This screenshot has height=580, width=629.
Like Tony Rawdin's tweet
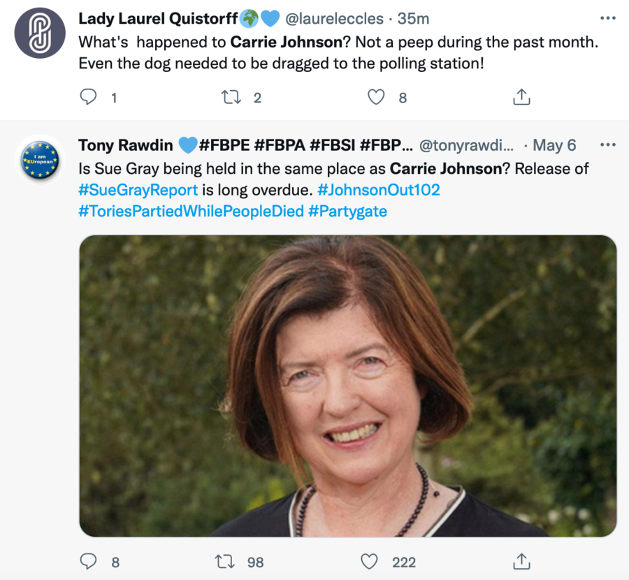tap(369, 561)
